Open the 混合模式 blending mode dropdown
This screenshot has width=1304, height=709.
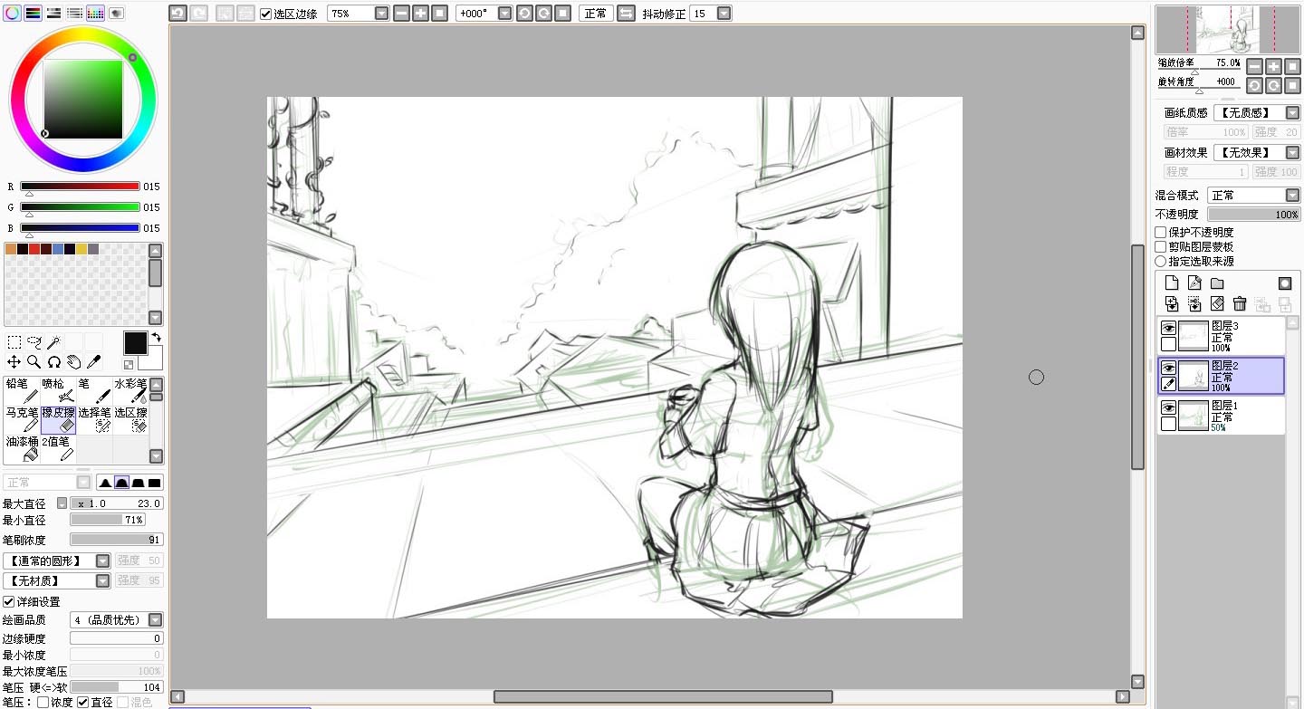click(1292, 196)
